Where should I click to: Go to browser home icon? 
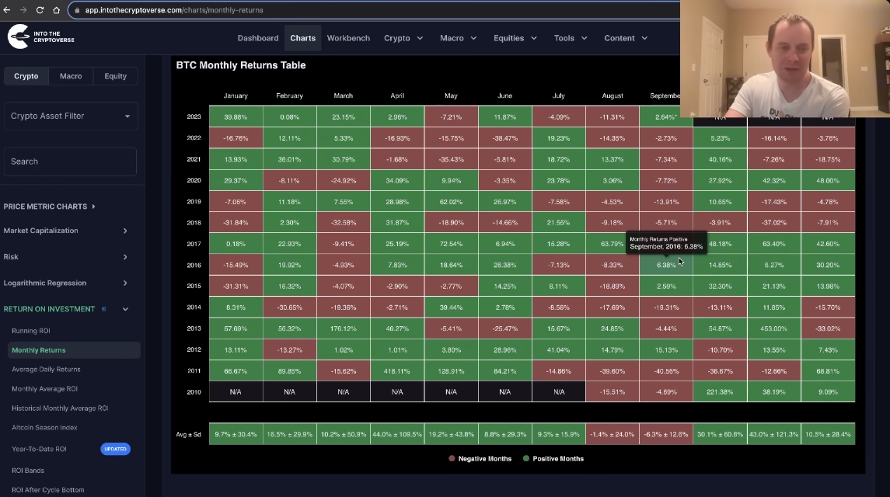(x=56, y=10)
